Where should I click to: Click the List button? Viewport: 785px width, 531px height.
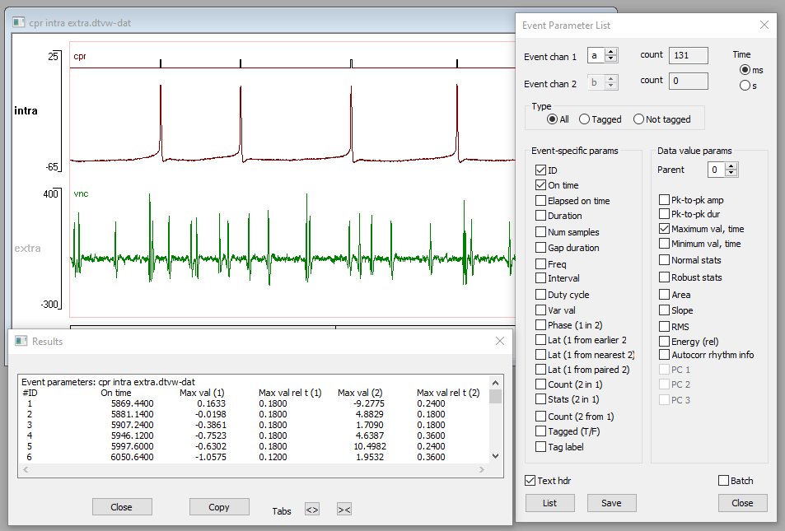549,502
